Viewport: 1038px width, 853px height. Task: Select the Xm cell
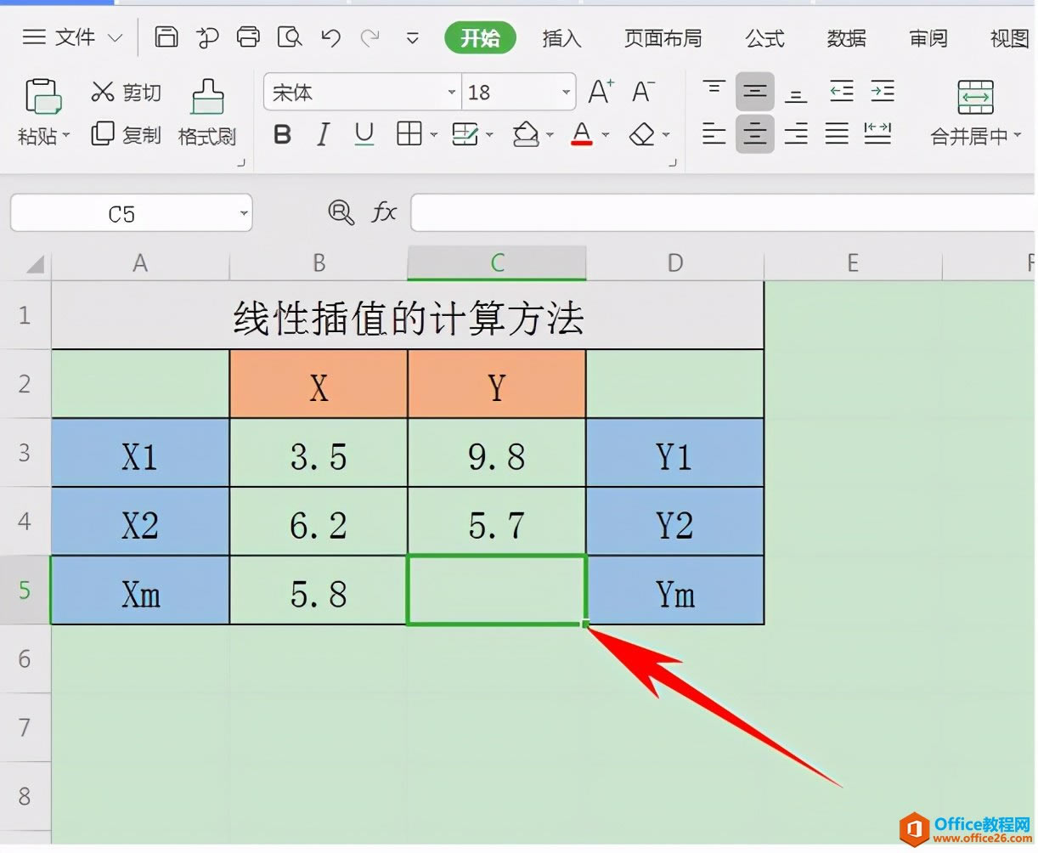140,590
